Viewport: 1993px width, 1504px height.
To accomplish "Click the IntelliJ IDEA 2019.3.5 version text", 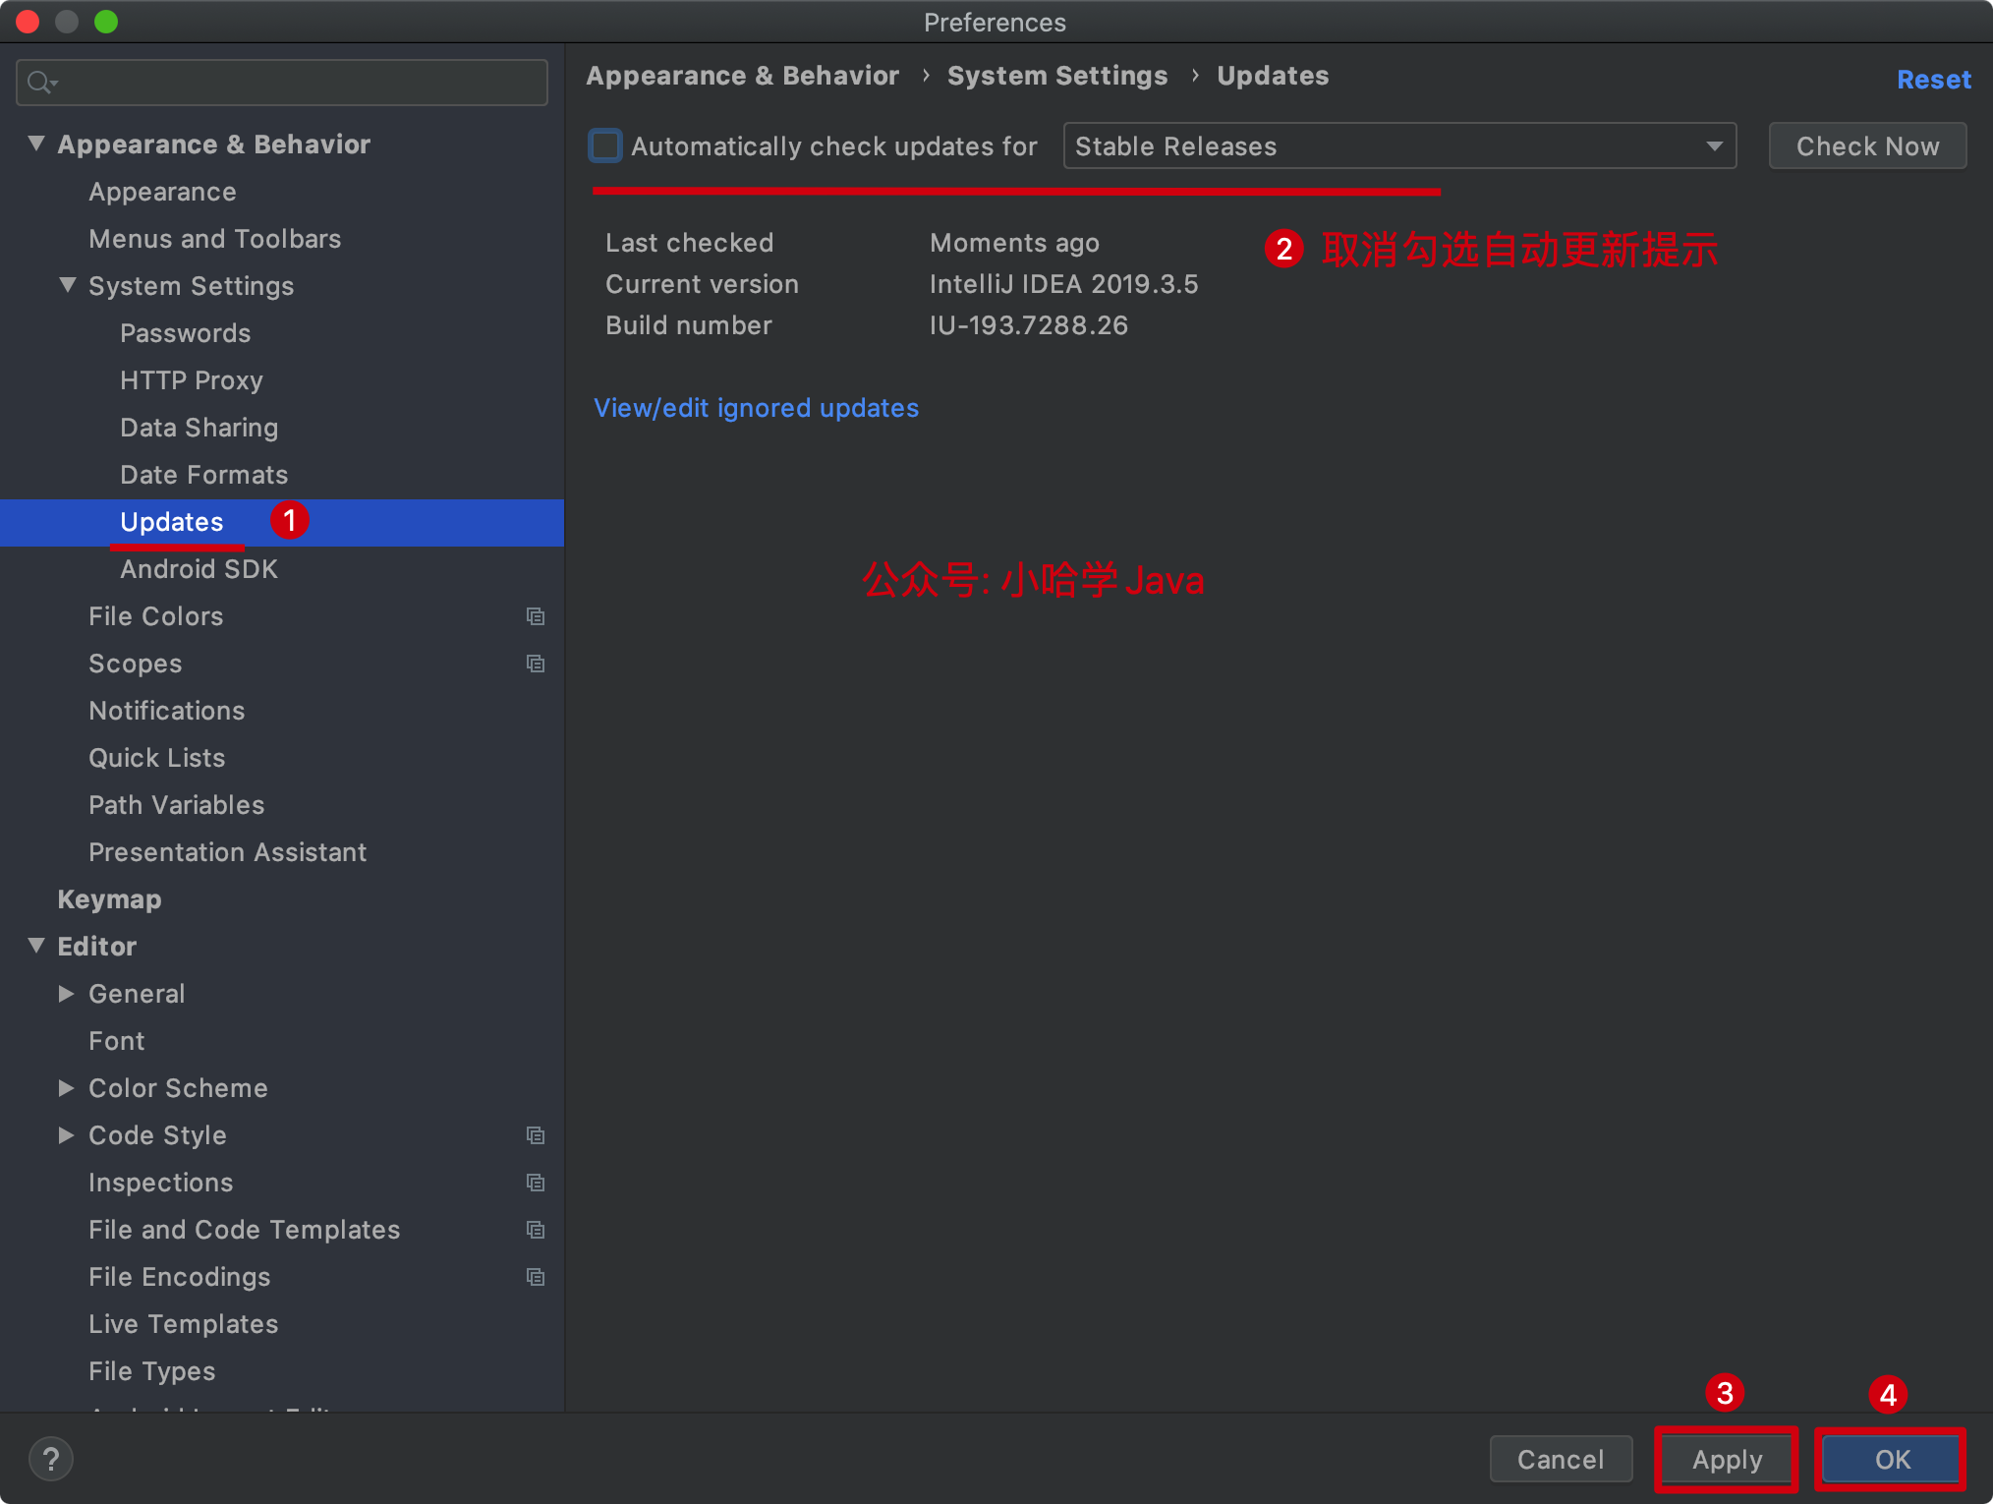I will (x=1064, y=284).
